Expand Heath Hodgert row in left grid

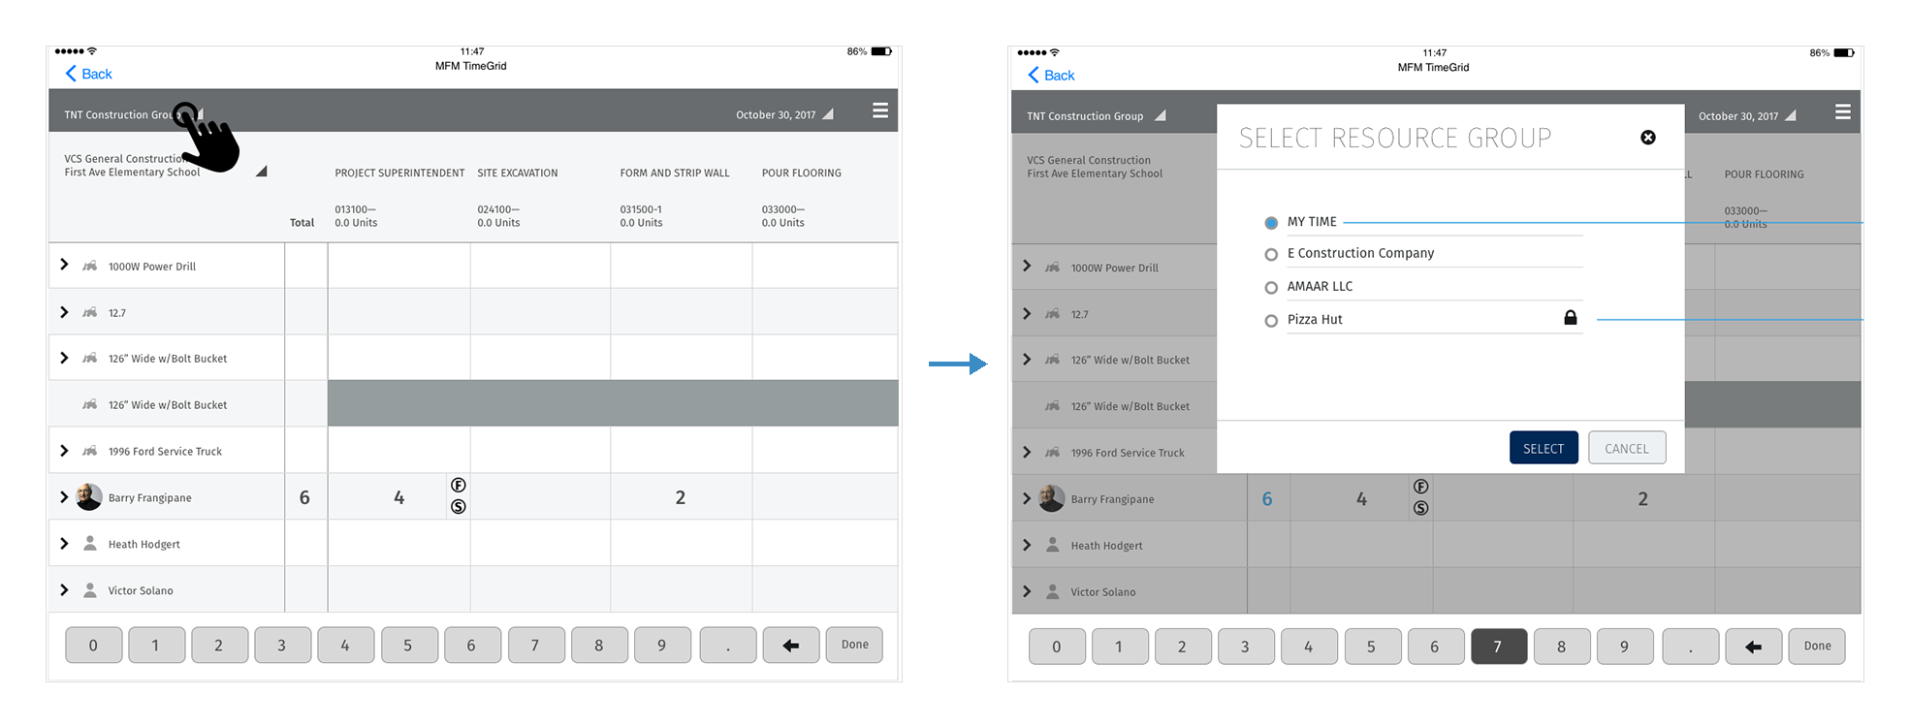(64, 544)
